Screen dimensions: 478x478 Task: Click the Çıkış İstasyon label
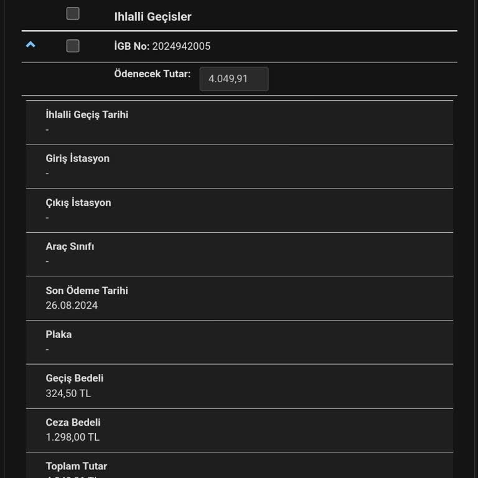coord(78,203)
